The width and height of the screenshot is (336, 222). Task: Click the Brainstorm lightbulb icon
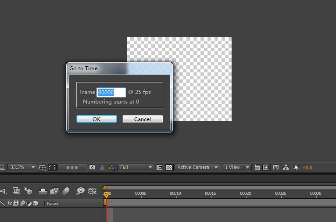click(81, 191)
